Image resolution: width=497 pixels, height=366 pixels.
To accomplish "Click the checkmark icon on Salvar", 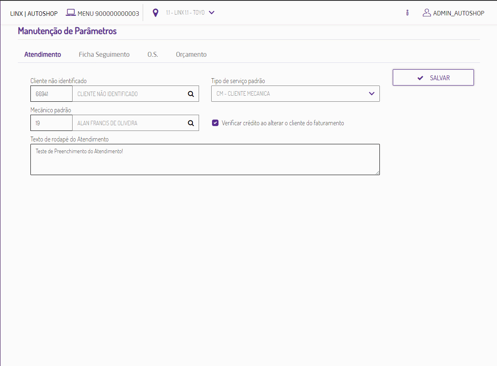I will point(420,78).
